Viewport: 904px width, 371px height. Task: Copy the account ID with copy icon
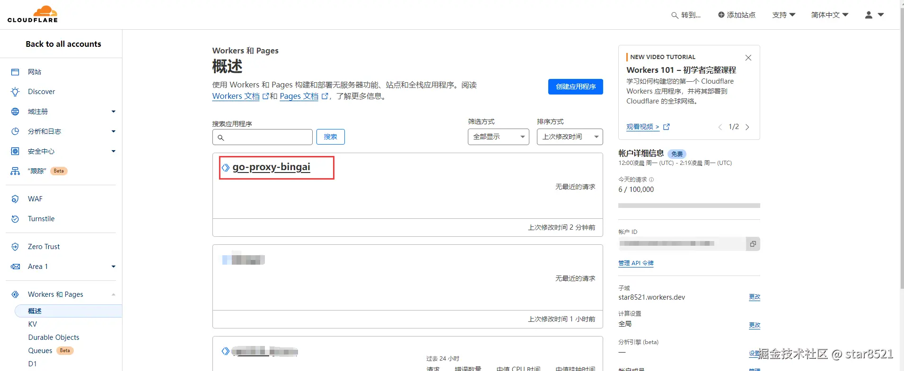(753, 244)
